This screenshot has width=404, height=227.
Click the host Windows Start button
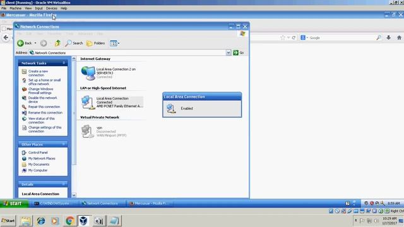coord(8,221)
